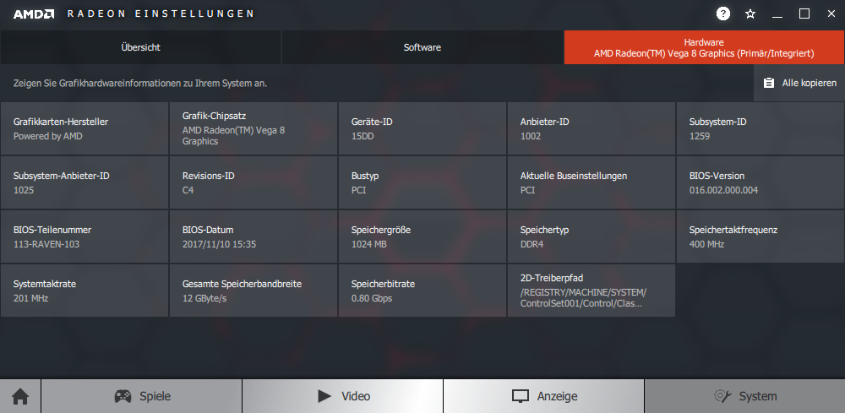The height and width of the screenshot is (413, 845).
Task: Click the play triangle icon on Video
Action: pyautogui.click(x=324, y=396)
